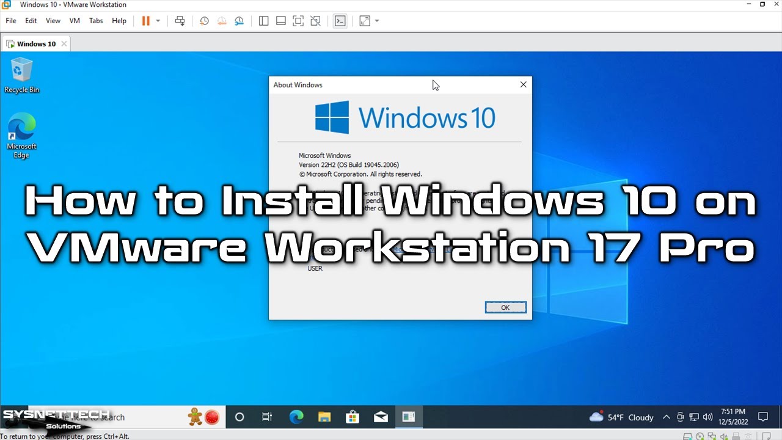Open Task View on the taskbar
Screen dimensions: 782x440
(267, 417)
